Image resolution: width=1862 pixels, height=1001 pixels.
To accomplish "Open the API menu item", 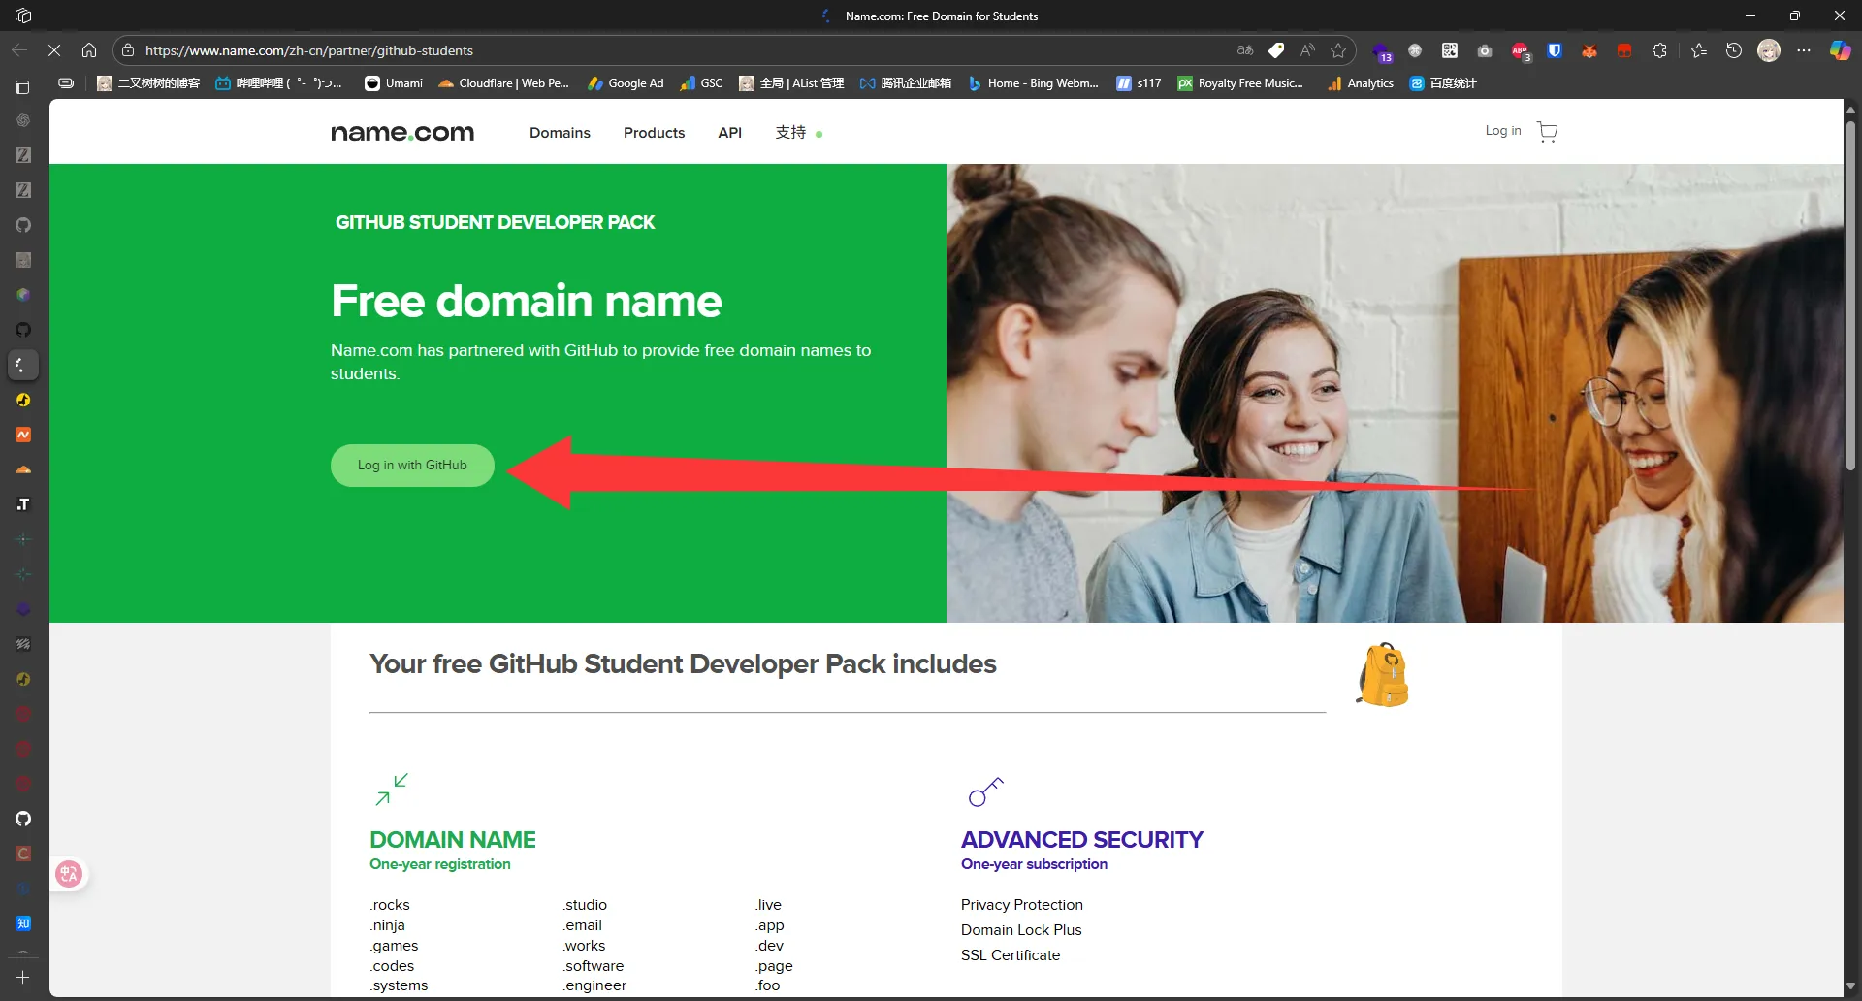I will (729, 133).
